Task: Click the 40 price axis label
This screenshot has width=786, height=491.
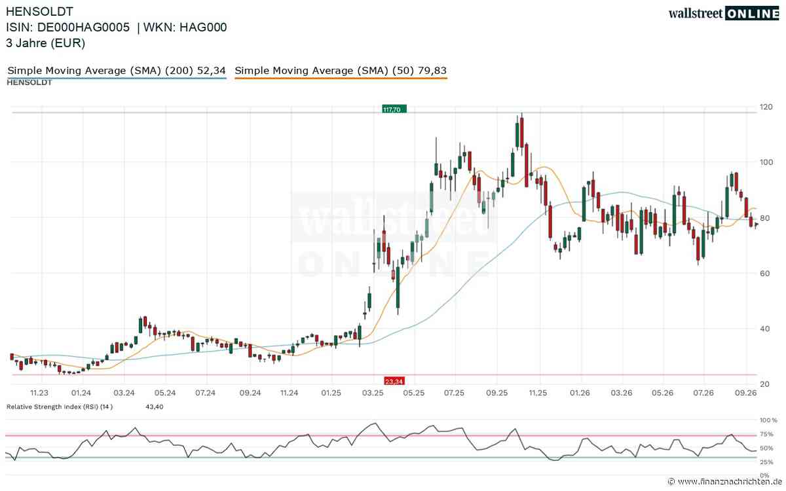Action: [x=764, y=328]
